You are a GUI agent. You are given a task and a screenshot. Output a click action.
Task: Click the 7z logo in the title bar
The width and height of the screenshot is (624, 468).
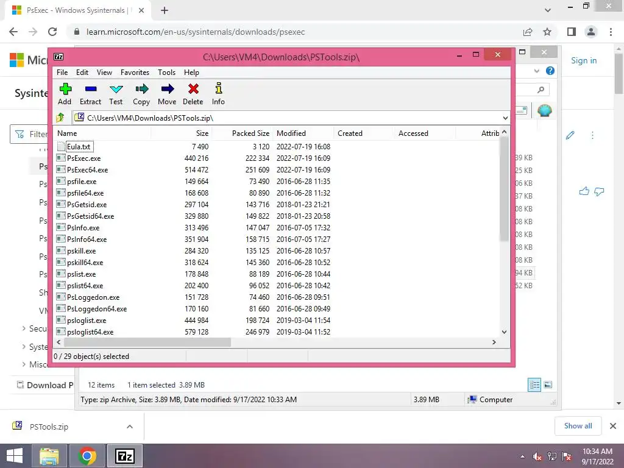click(x=58, y=57)
